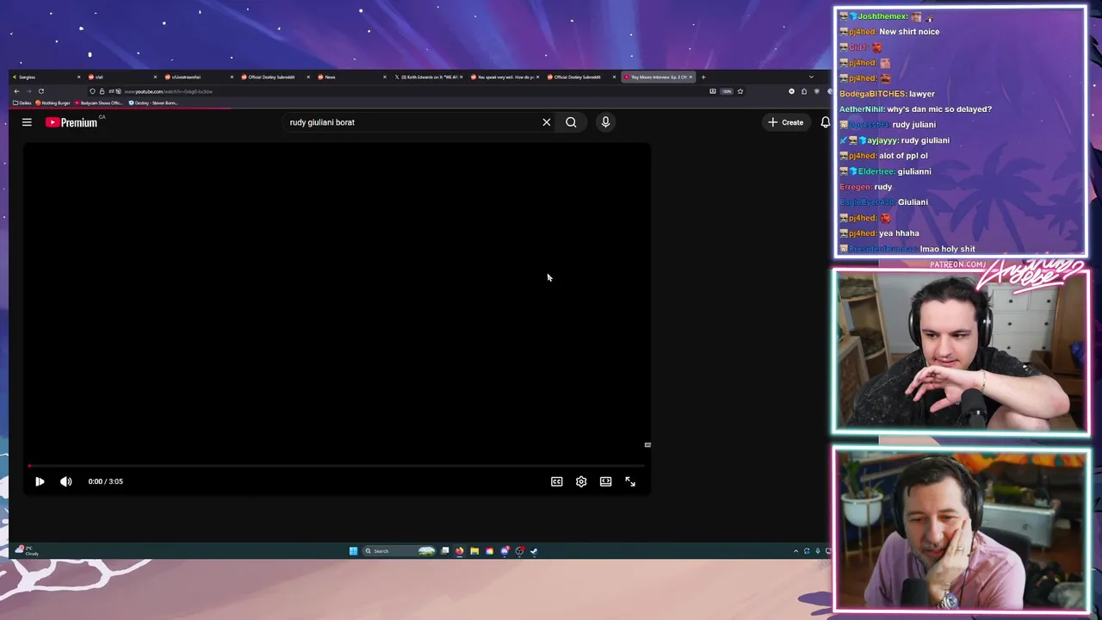Image resolution: width=1102 pixels, height=620 pixels.
Task: Go back with browser back arrow
Action: 16,91
